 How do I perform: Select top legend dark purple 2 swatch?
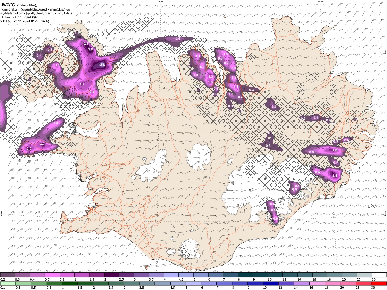tap(112, 275)
